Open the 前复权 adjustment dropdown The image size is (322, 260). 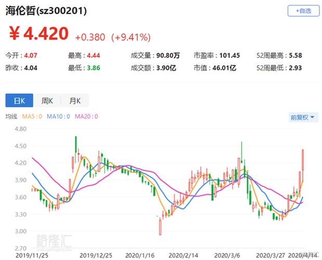(x=303, y=118)
